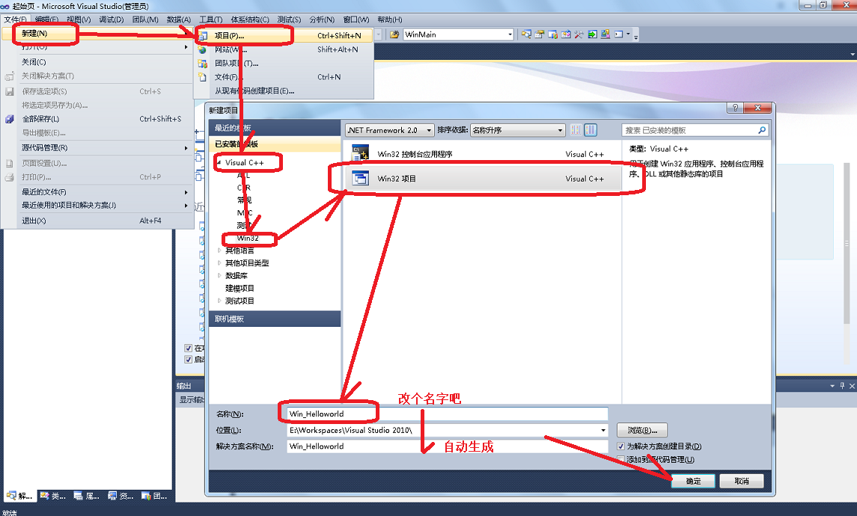Viewport: 857px width, 516px height.
Task: Open the Toolbox via its toolbar icon
Action: point(579,34)
